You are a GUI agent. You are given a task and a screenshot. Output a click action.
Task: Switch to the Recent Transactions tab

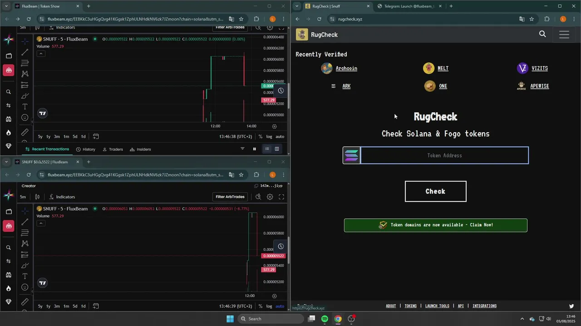tap(47, 149)
